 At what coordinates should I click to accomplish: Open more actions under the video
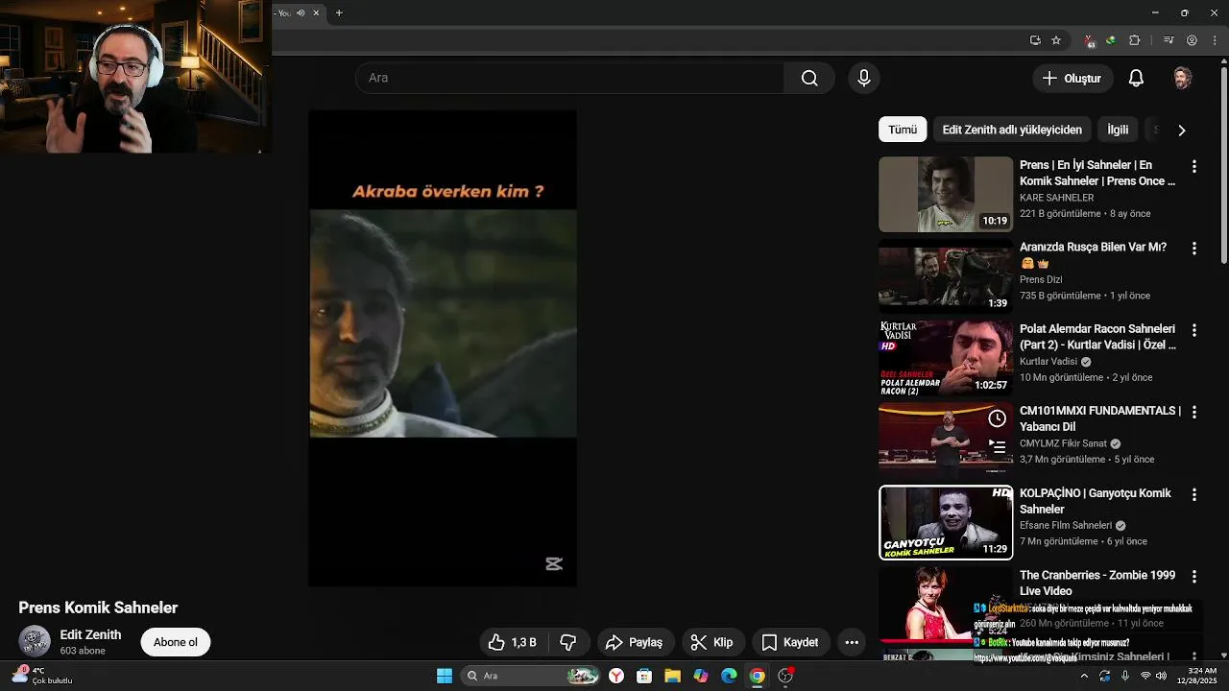click(x=852, y=642)
